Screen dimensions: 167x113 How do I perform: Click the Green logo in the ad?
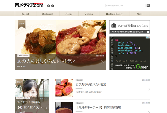(142, 67)
